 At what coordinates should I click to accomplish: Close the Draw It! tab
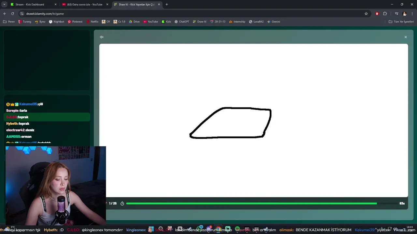(x=159, y=5)
